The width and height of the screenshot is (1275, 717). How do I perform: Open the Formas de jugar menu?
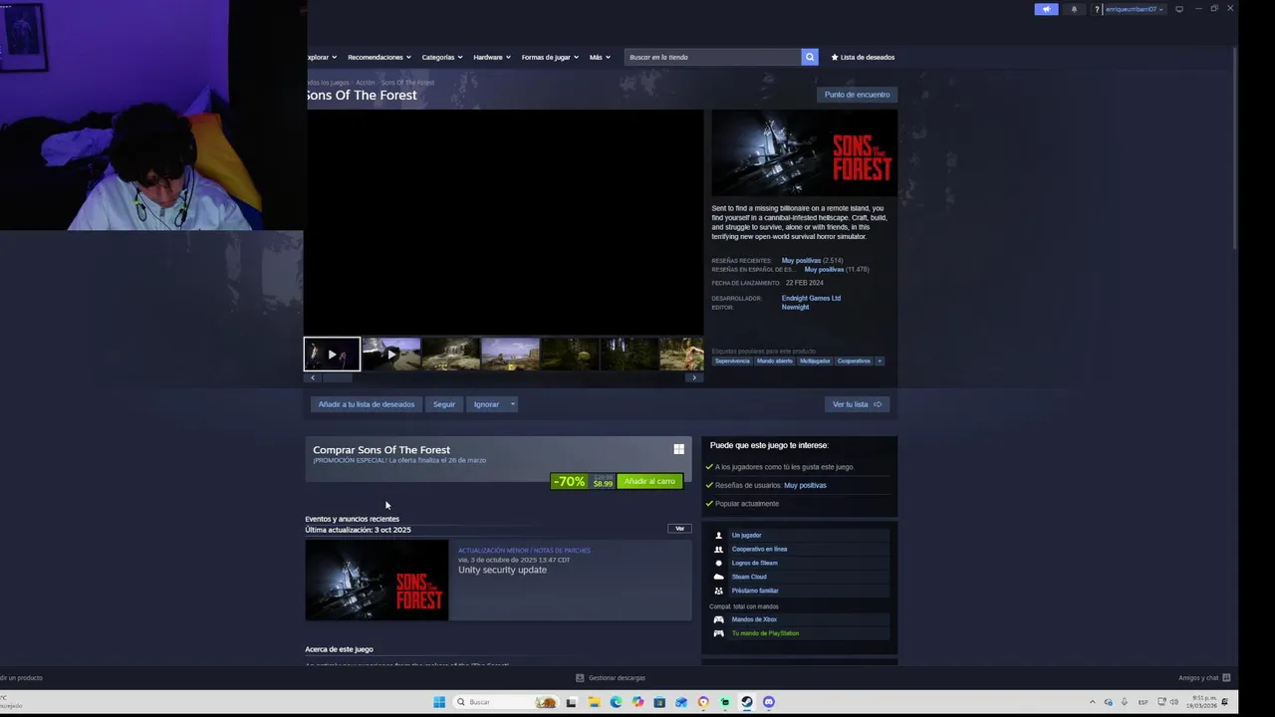pyautogui.click(x=550, y=57)
